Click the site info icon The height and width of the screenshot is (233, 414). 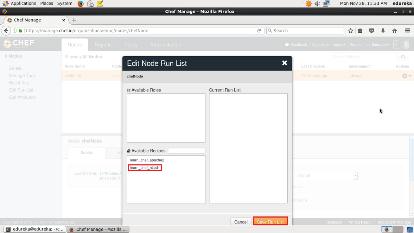tap(15, 31)
